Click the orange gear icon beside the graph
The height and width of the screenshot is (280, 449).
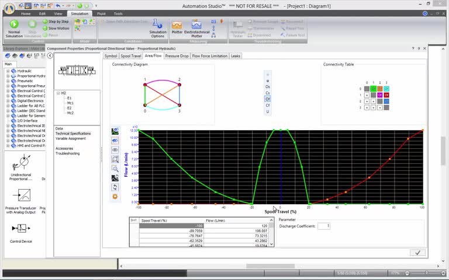[x=115, y=197]
